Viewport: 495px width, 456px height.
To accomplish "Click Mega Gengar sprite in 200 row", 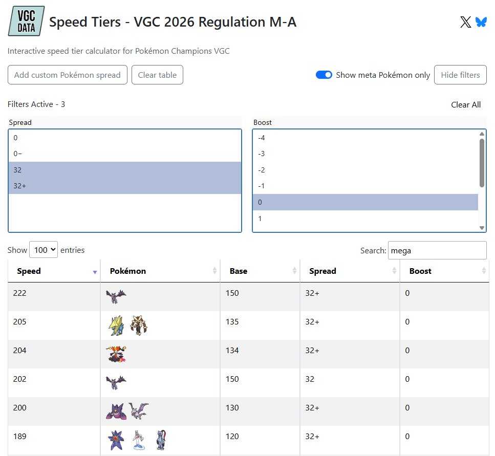I will pos(116,411).
